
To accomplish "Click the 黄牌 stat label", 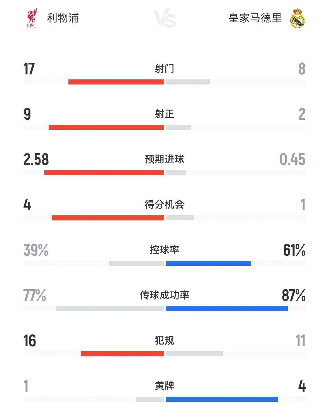I will click(165, 386).
